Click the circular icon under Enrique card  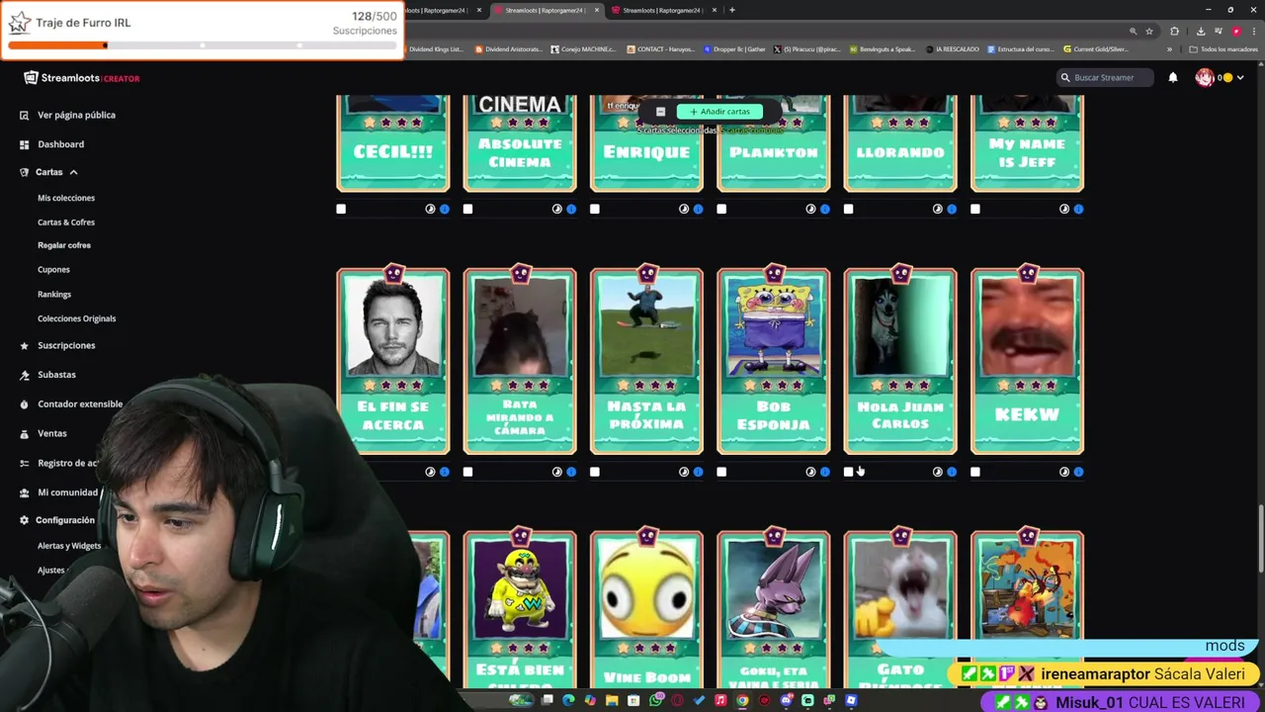(x=684, y=209)
